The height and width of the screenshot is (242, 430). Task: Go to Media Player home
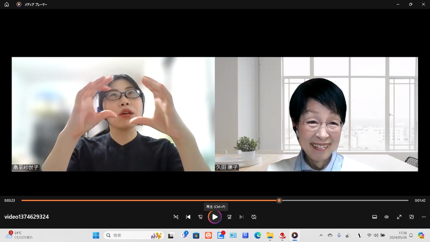point(7,5)
